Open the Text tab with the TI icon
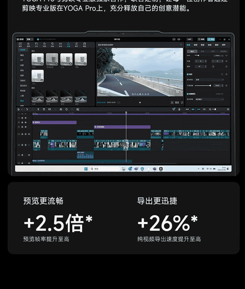245x289 pixels. pyautogui.click(x=36, y=45)
